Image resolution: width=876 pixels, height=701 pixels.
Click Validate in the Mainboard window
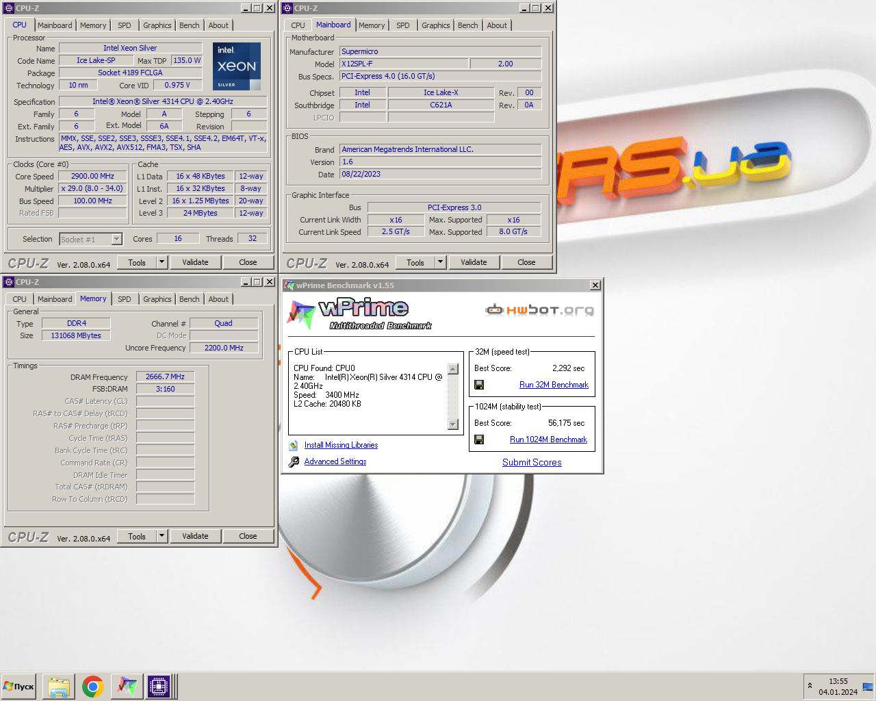pos(474,262)
